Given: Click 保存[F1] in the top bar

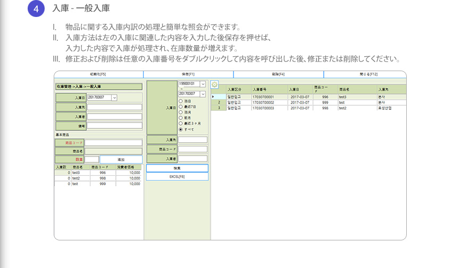Looking at the screenshot, I should 188,74.
